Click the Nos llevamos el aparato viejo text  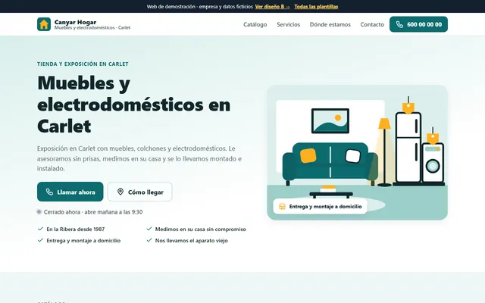coord(192,241)
